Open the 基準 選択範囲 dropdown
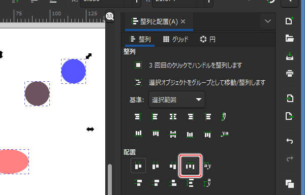305x195 pixels. (x=176, y=100)
